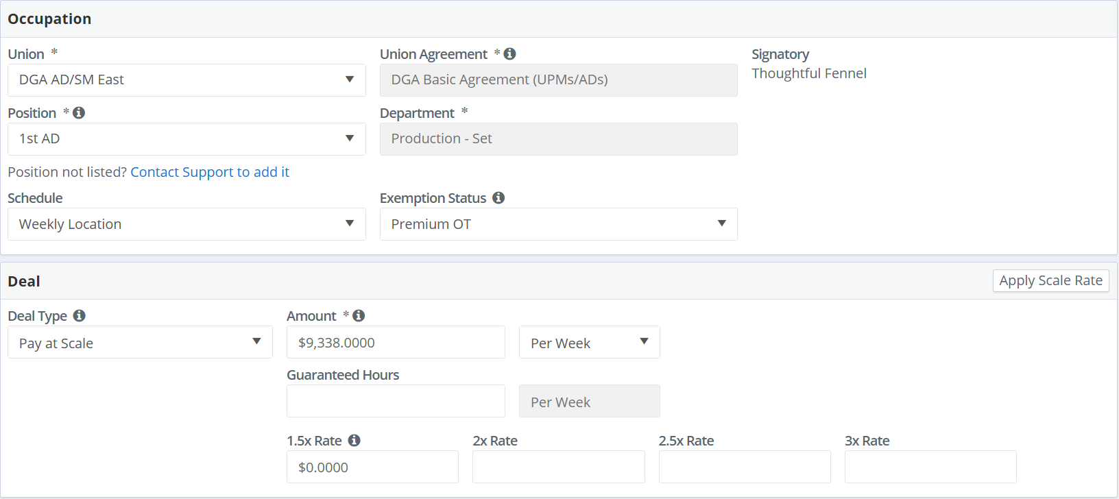Open the Exemption Status dropdown
The width and height of the screenshot is (1119, 499).
click(558, 224)
